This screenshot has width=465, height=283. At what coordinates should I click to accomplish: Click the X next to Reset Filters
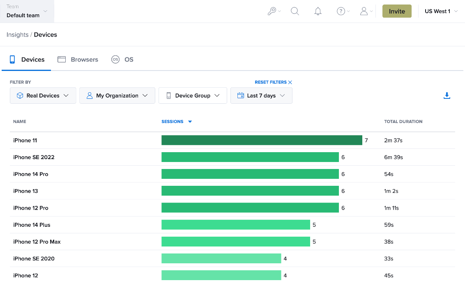click(x=290, y=82)
